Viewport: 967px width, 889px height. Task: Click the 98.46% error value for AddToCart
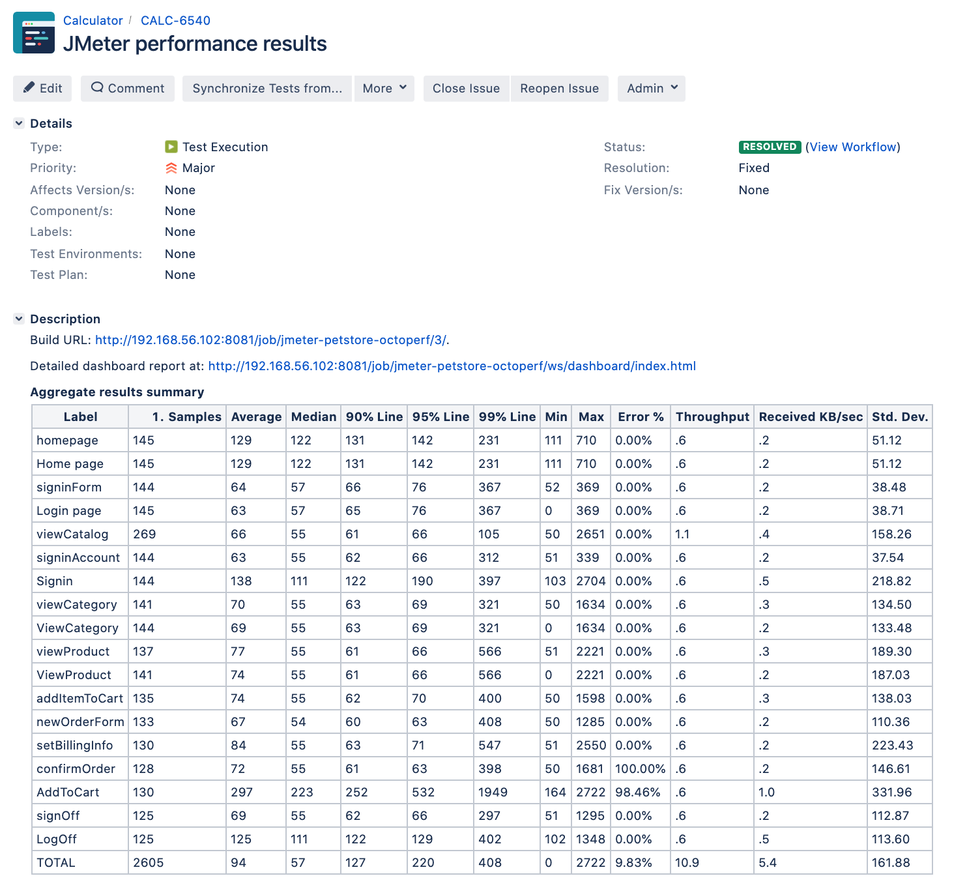(641, 793)
